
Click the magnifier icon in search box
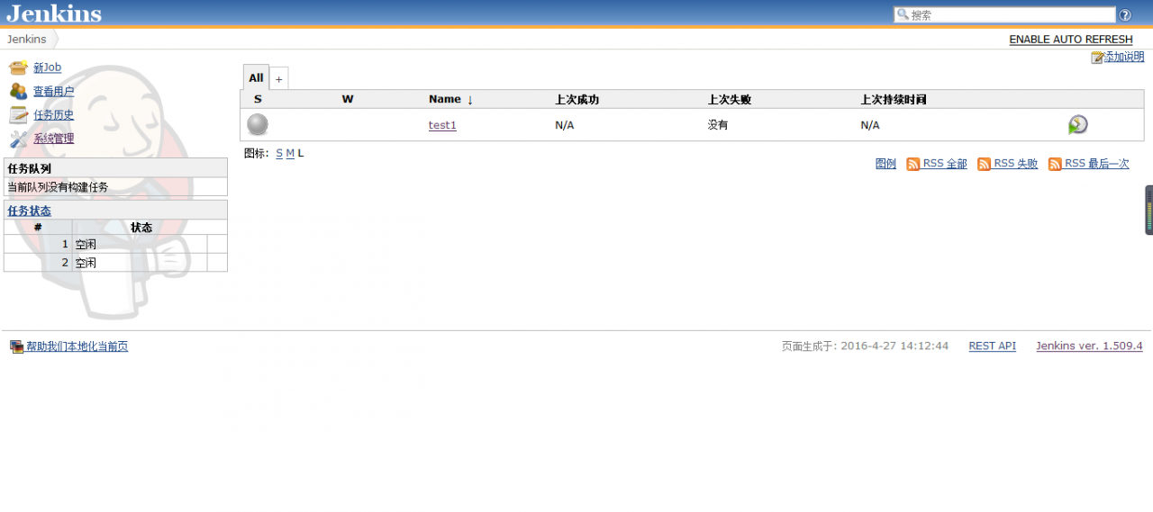point(903,14)
